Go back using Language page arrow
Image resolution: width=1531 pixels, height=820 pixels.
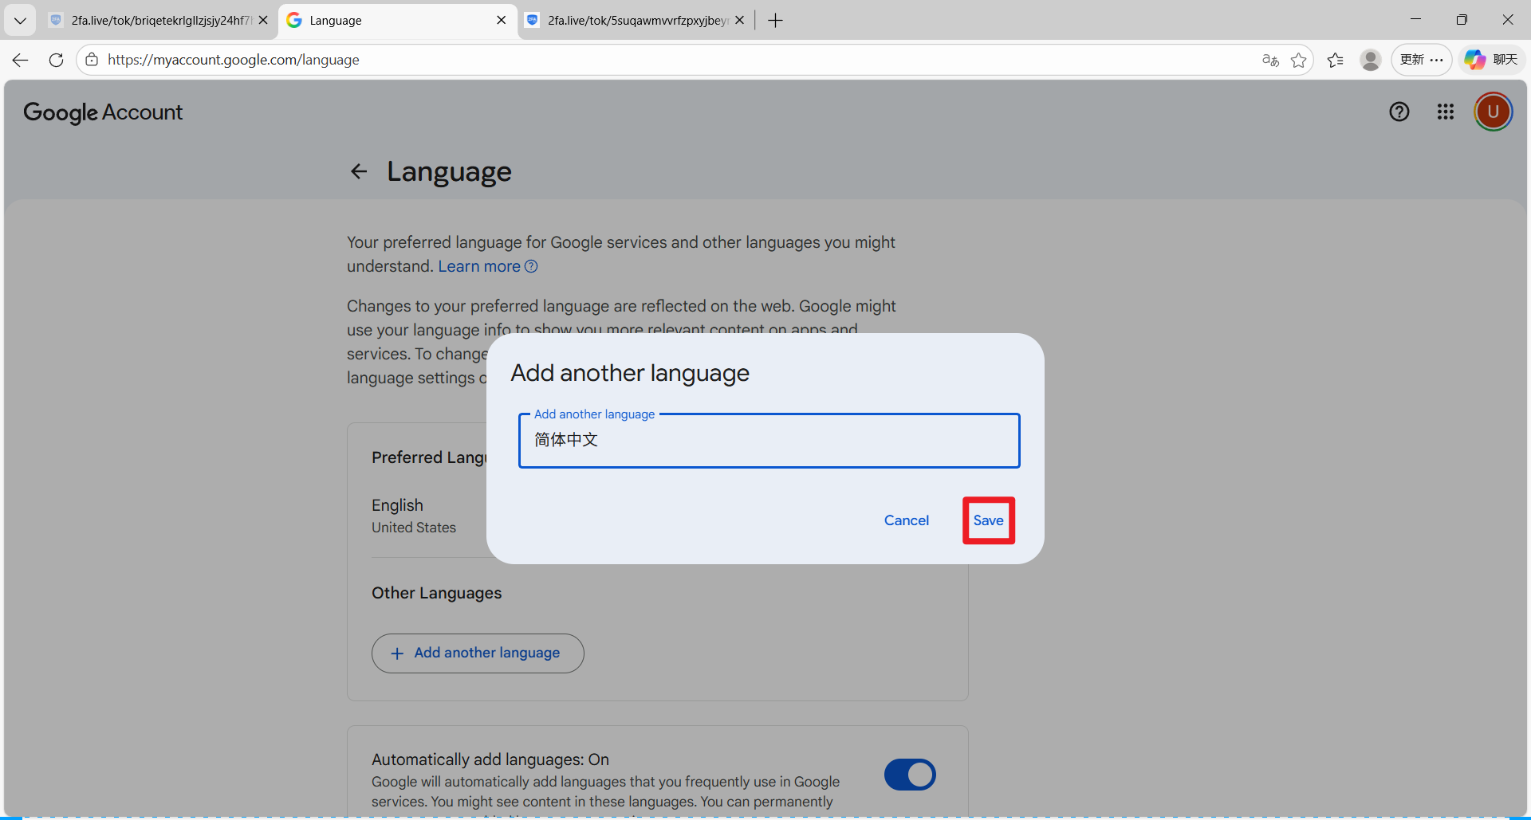[x=359, y=171]
